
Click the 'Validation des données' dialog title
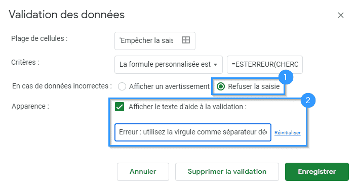pyautogui.click(x=67, y=15)
